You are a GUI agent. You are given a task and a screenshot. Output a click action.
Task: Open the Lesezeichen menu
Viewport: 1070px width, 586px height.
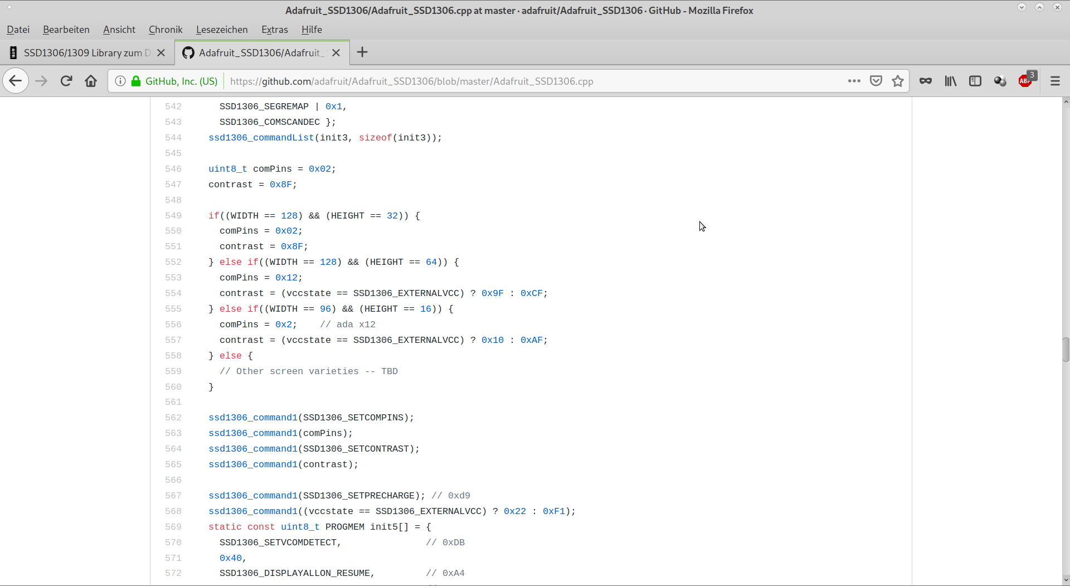(x=222, y=30)
